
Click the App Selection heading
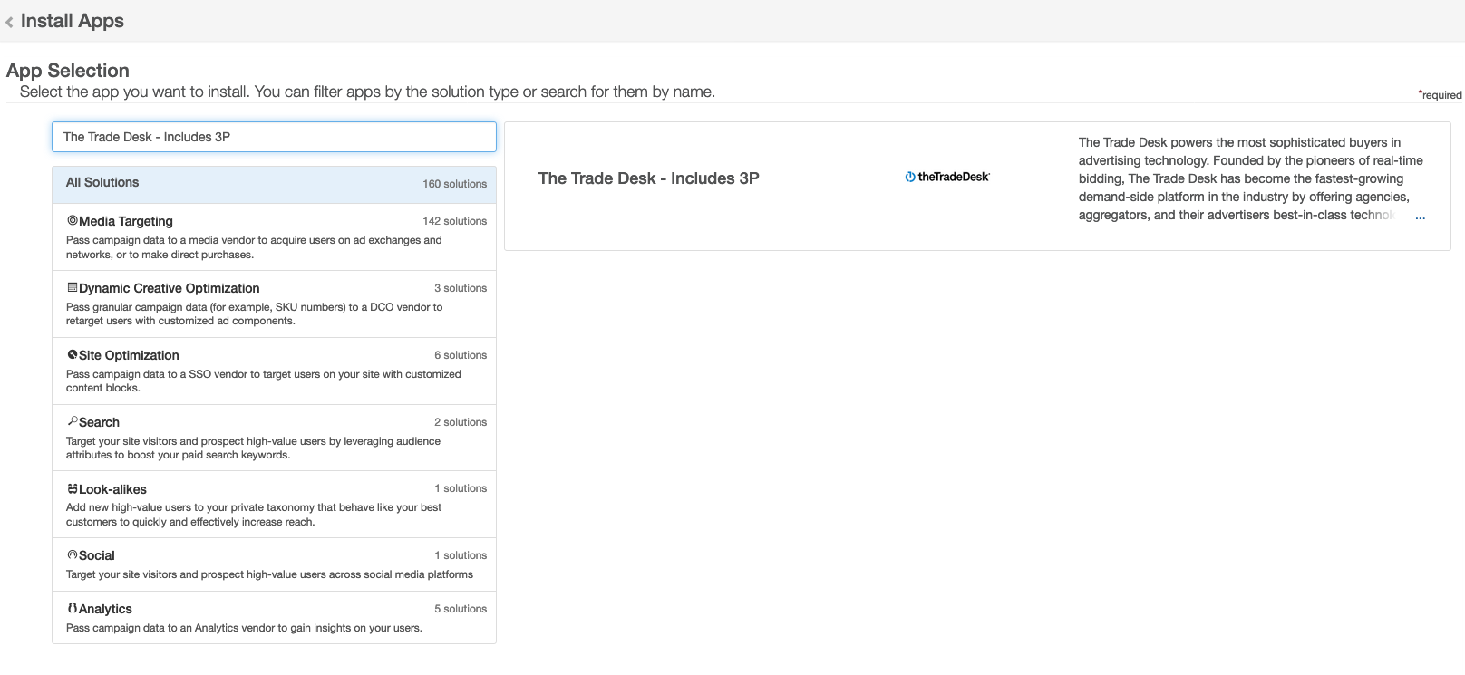click(68, 71)
